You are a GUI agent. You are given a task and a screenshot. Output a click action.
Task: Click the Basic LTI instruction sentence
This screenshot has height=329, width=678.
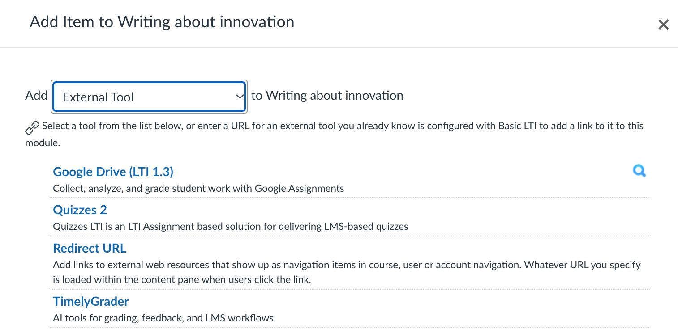[335, 134]
